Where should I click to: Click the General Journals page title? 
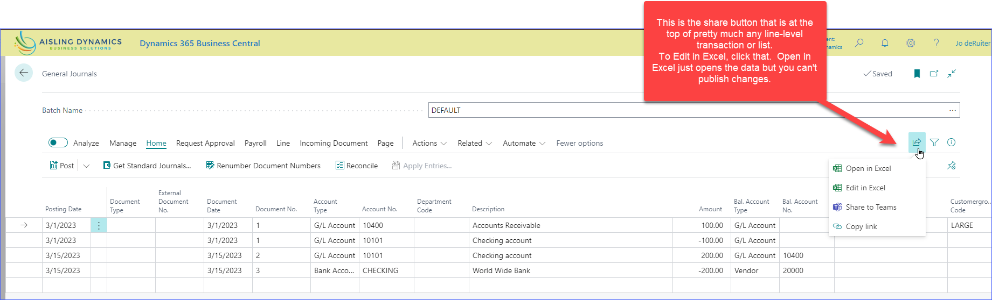click(x=70, y=74)
